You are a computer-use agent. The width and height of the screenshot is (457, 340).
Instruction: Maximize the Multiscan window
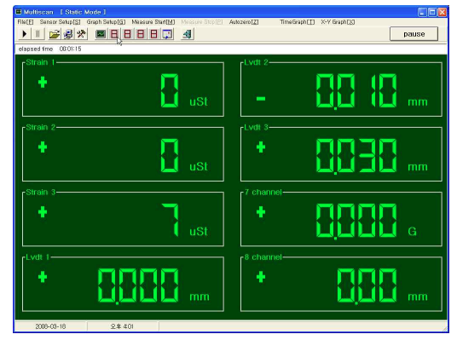coord(432,12)
